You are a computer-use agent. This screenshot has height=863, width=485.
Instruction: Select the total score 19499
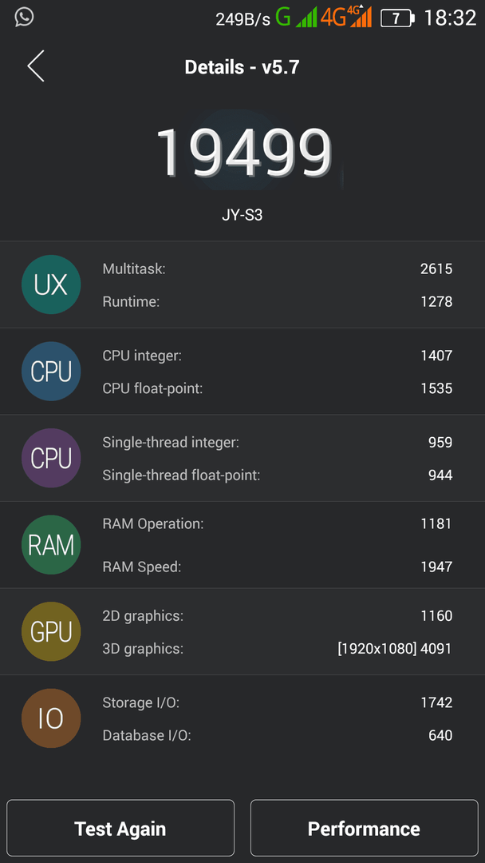244,153
